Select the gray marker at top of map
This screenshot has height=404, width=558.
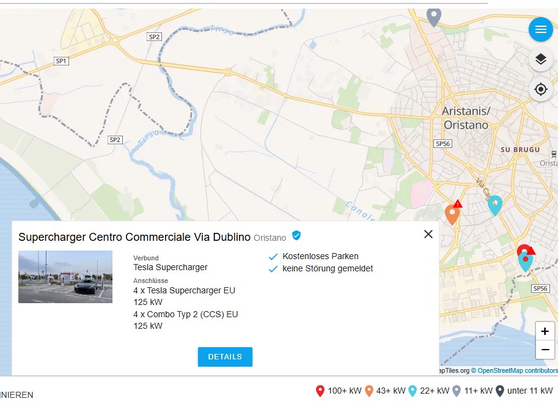[433, 16]
